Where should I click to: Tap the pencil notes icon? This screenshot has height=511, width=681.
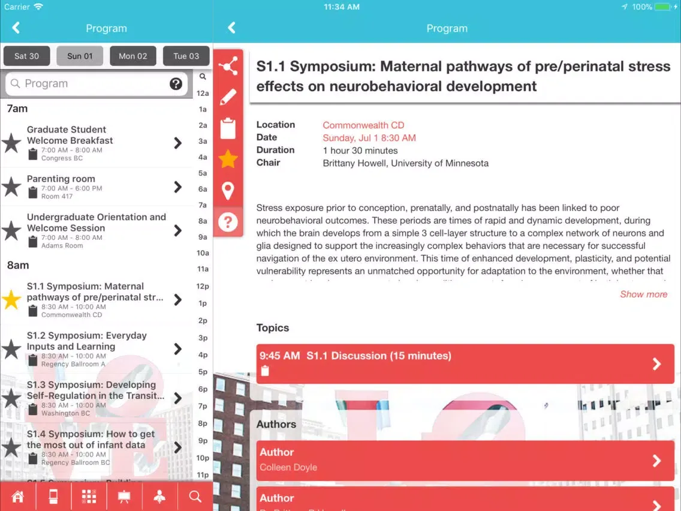[228, 97]
